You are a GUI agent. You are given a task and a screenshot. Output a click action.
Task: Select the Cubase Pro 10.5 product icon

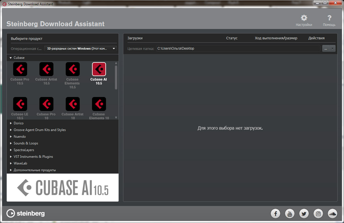(20, 69)
